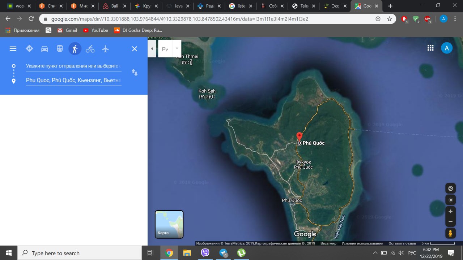Click the Windows search box
This screenshot has width=463, height=260.
click(x=80, y=253)
